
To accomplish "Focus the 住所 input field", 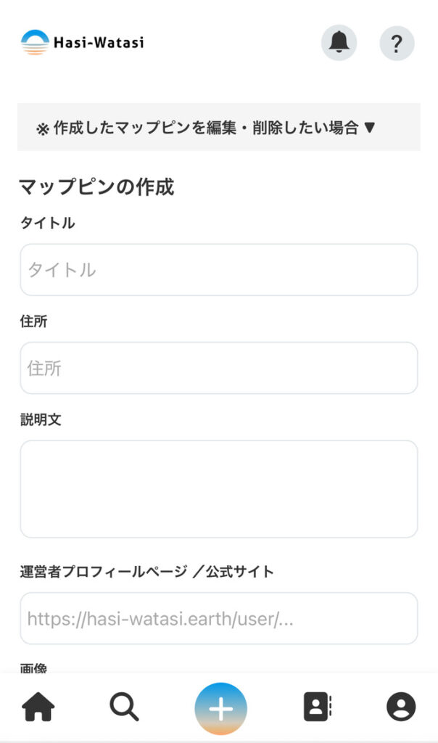I will pyautogui.click(x=219, y=368).
